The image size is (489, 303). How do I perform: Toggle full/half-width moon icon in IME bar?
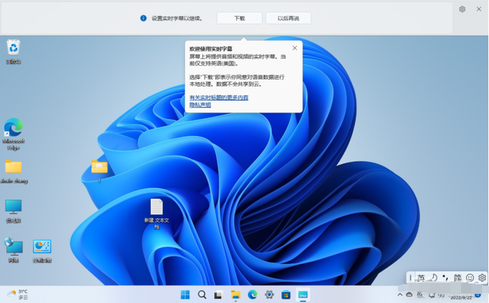click(433, 278)
